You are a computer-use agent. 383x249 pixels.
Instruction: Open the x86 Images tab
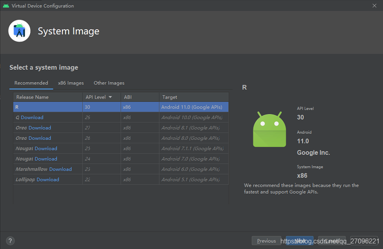coord(71,83)
